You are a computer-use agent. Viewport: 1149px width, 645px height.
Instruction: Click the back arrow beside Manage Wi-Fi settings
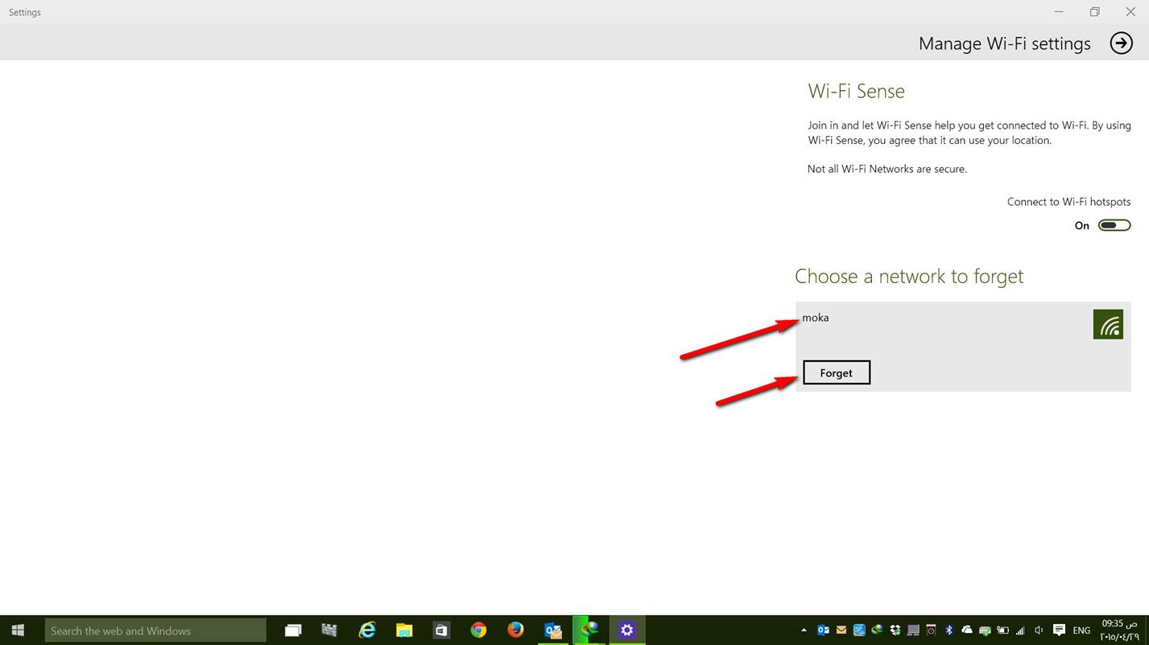pyautogui.click(x=1121, y=43)
